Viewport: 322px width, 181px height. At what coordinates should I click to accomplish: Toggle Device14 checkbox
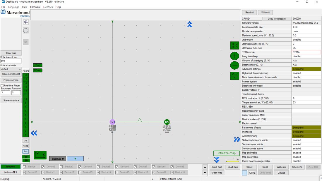pos(98,173)
